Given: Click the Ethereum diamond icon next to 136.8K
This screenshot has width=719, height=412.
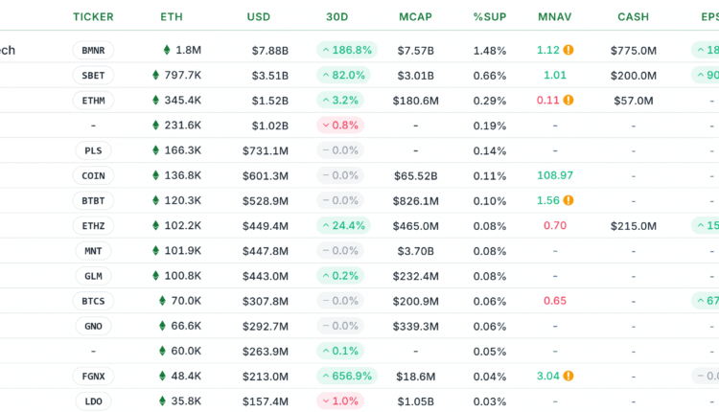Looking at the screenshot, I should [156, 175].
